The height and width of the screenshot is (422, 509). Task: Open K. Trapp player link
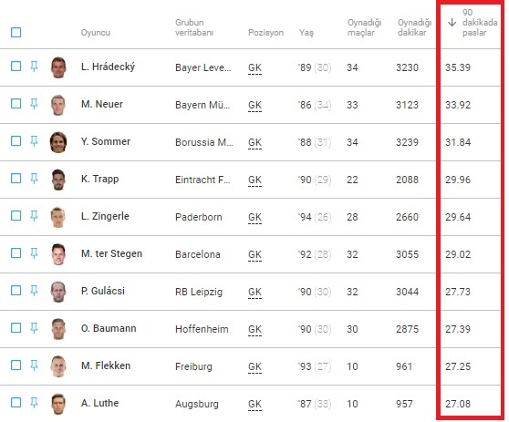[x=99, y=179]
